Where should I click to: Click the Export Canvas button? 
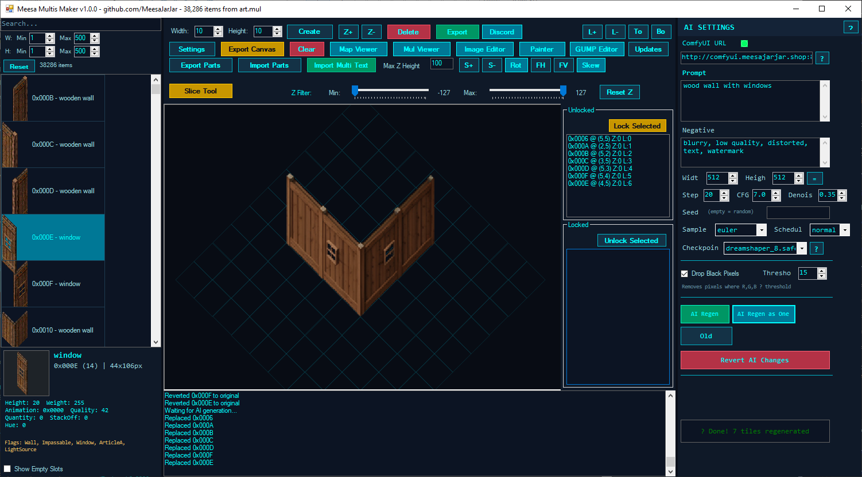(x=252, y=49)
